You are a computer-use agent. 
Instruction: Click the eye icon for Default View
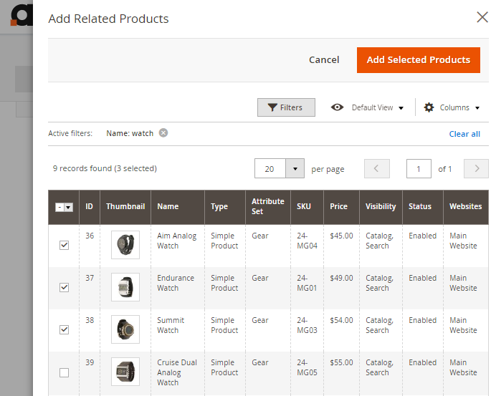(x=337, y=107)
